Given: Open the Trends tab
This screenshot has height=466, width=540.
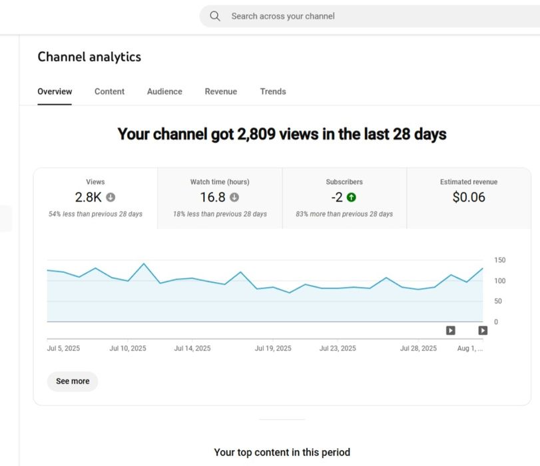Looking at the screenshot, I should (273, 91).
